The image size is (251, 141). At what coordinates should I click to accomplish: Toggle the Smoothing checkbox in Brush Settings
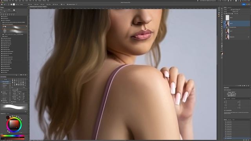[x=2, y=101]
